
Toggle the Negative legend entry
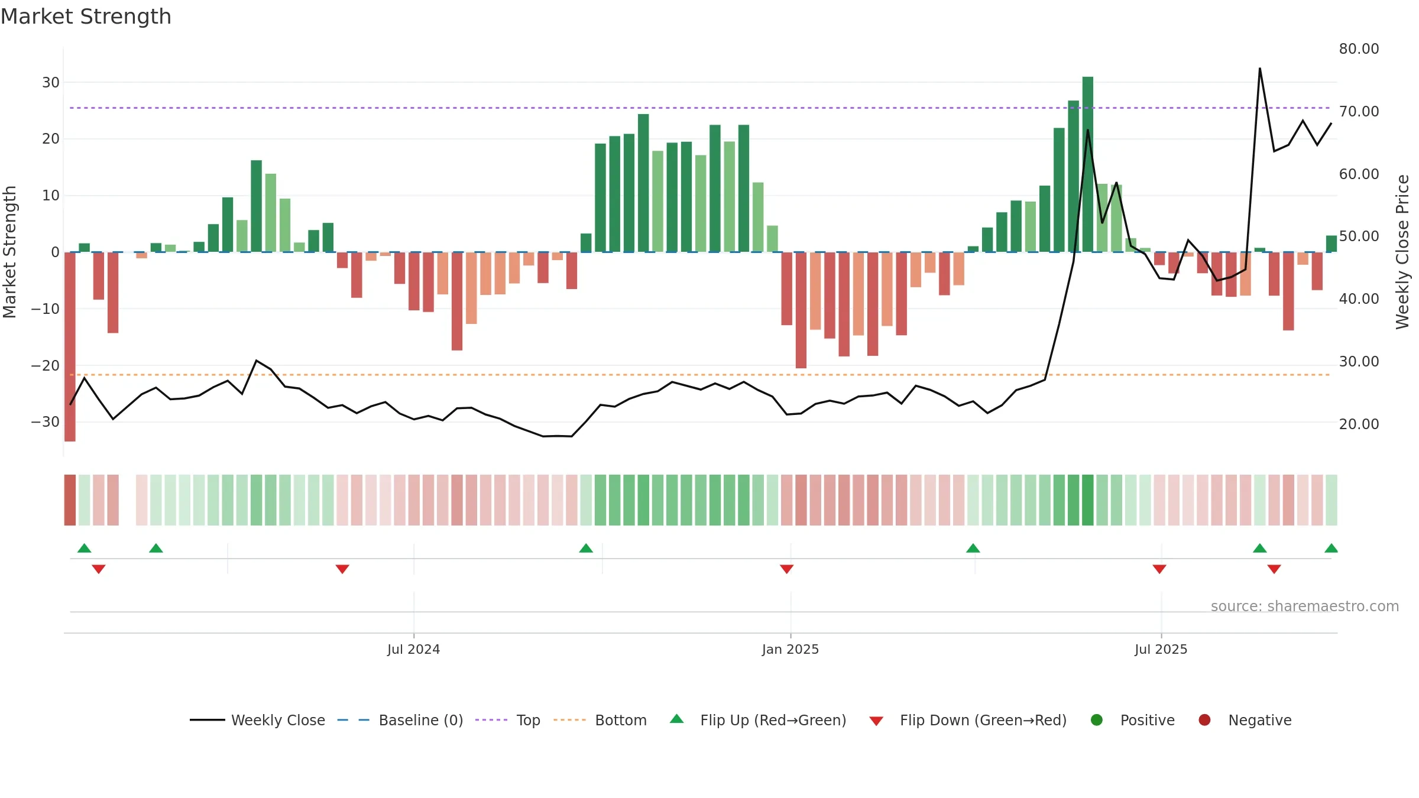[x=1245, y=720]
